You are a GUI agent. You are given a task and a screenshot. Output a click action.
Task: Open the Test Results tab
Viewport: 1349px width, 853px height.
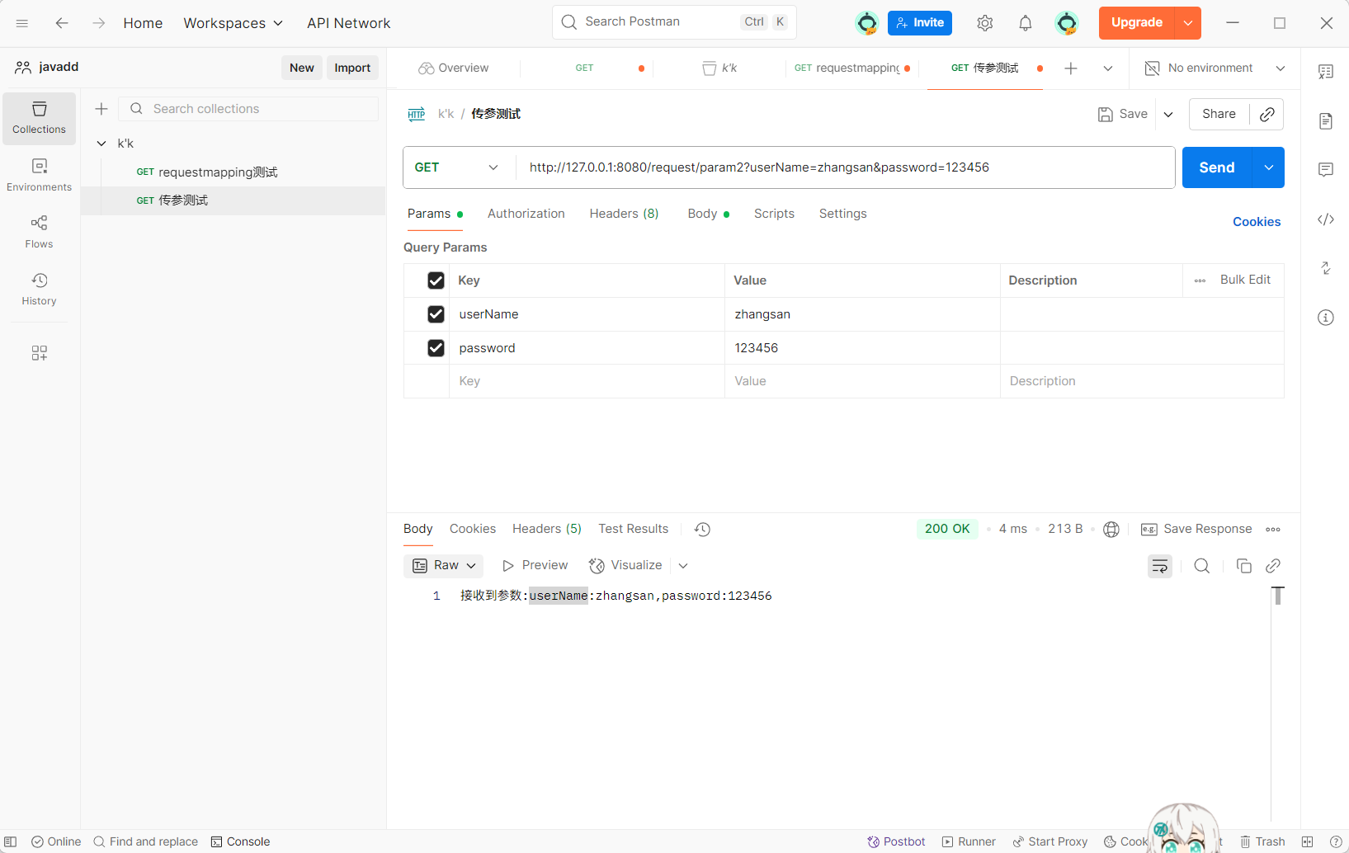coord(634,529)
